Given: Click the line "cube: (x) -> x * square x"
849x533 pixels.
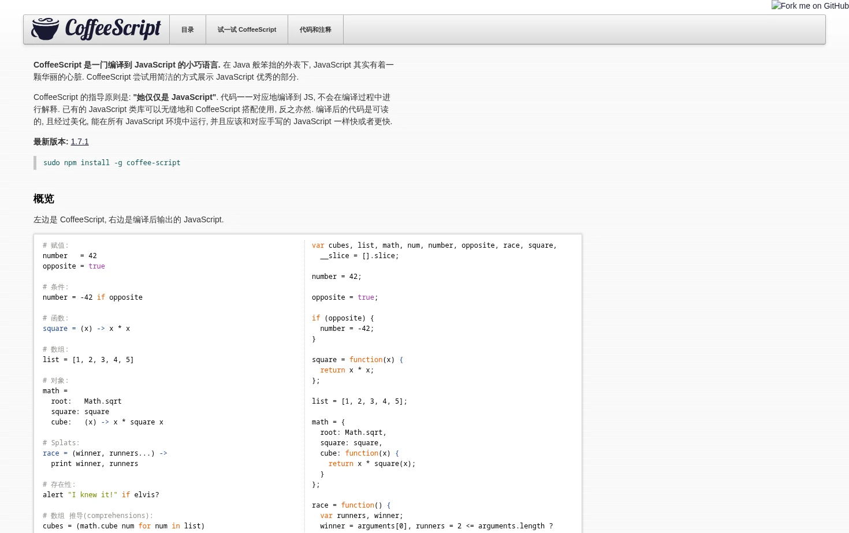Looking at the screenshot, I should (107, 422).
